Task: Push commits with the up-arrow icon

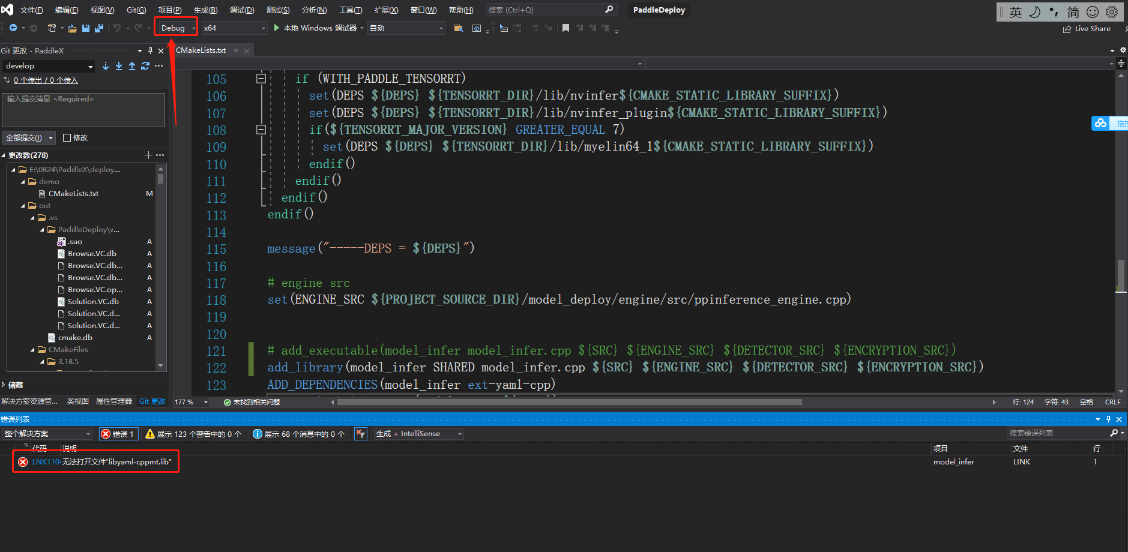Action: [x=132, y=66]
